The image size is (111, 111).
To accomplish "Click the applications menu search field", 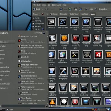I will (23, 106).
